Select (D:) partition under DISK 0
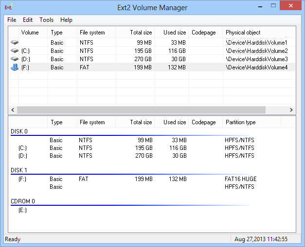The image size is (305, 247). 23,156
